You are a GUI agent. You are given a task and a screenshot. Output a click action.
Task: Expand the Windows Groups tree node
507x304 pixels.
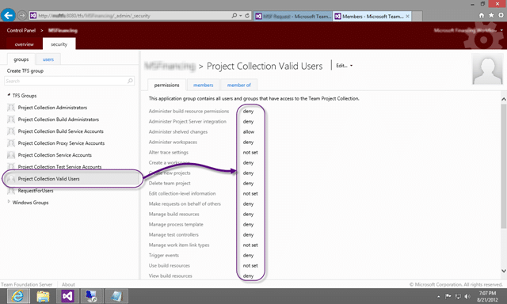pyautogui.click(x=9, y=202)
